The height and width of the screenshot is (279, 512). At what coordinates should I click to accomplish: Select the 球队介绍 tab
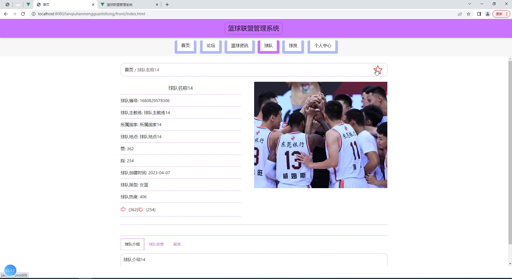pyautogui.click(x=132, y=244)
